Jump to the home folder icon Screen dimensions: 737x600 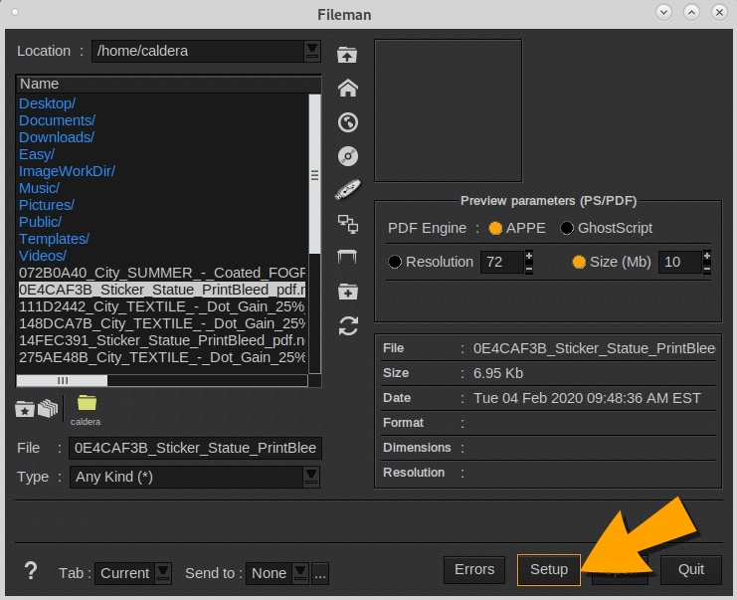click(347, 89)
